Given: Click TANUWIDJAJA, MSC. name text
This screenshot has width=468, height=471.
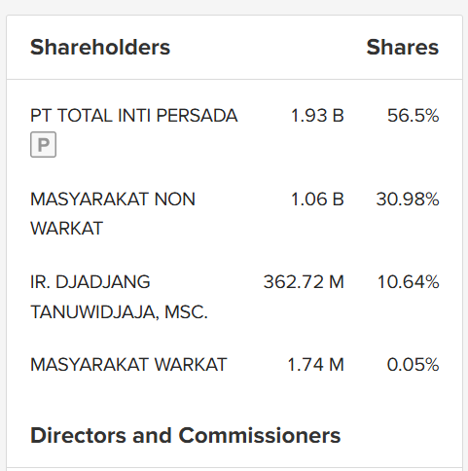Looking at the screenshot, I should (x=119, y=312).
